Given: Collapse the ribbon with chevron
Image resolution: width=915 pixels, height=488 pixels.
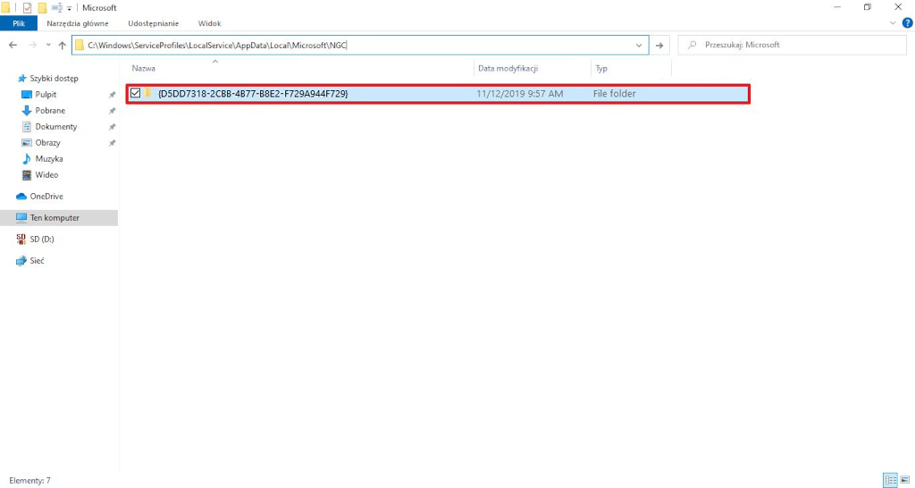Looking at the screenshot, I should click(x=893, y=23).
